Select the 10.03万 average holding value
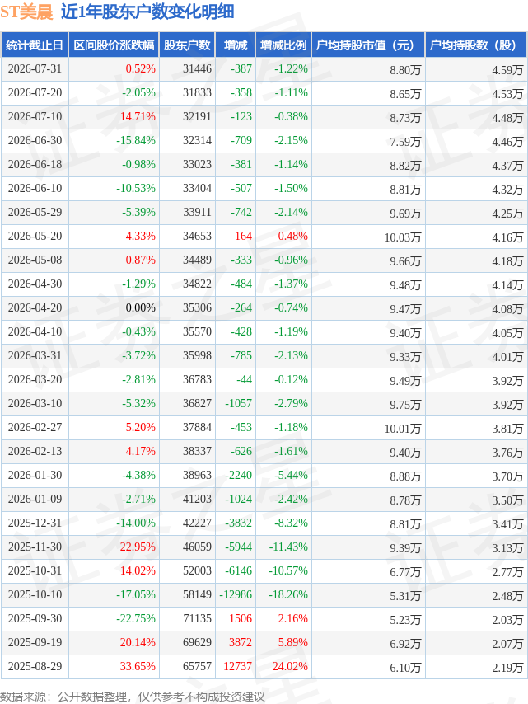This screenshot has height=704, width=528. pyautogui.click(x=403, y=237)
